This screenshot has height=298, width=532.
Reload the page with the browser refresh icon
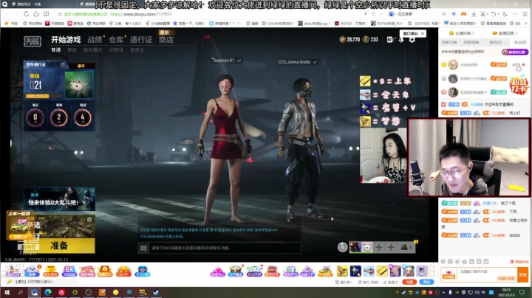(26, 14)
